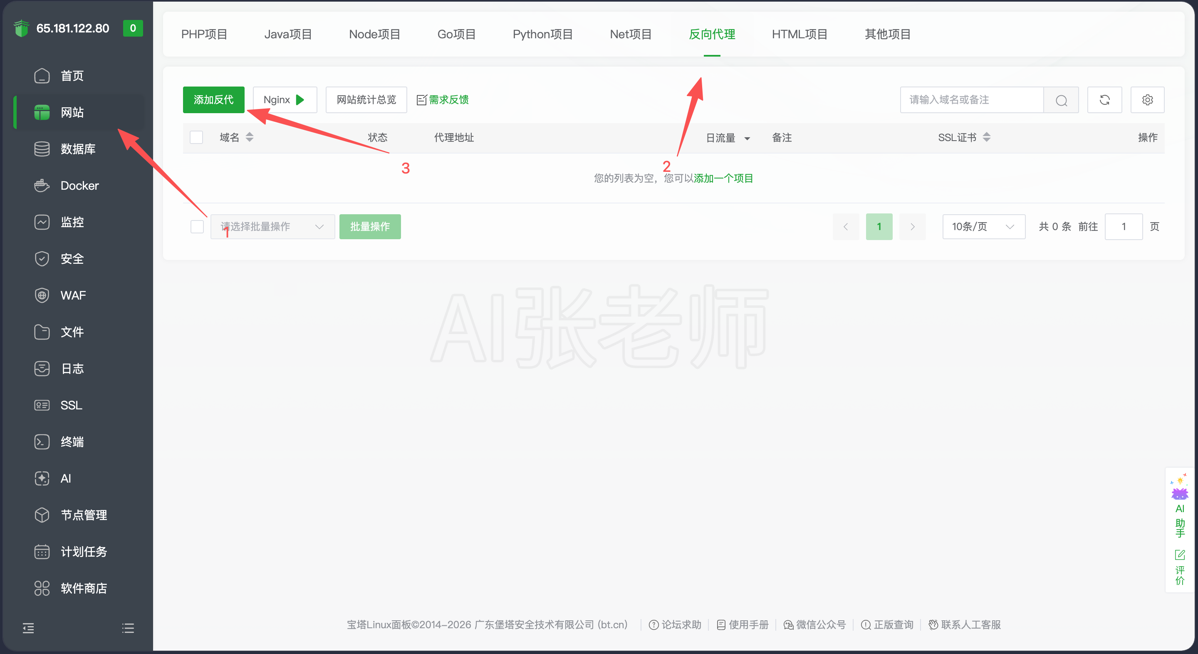Image resolution: width=1198 pixels, height=654 pixels.
Task: Open the 使用手册 footer link
Action: pos(743,625)
